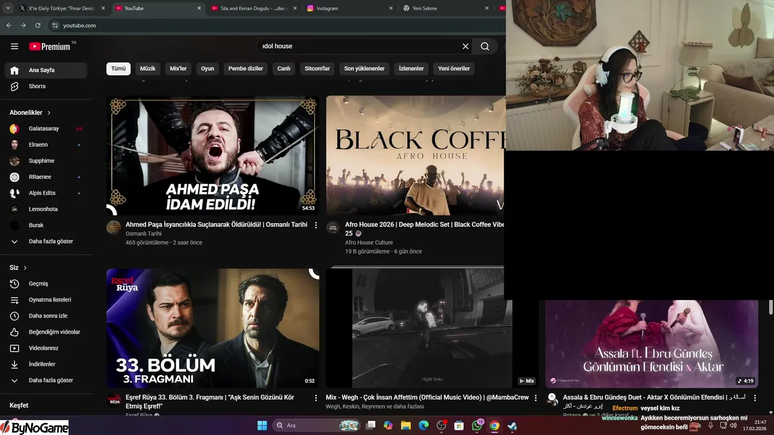Play the 33. Bölüm 3. Fragmanı thumbnail
Image resolution: width=774 pixels, height=435 pixels.
pyautogui.click(x=213, y=328)
